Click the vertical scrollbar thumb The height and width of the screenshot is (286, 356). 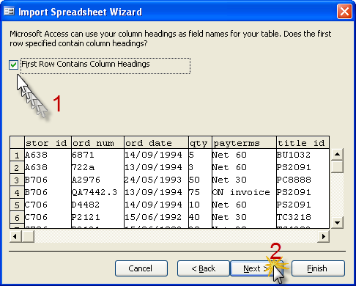click(x=337, y=166)
